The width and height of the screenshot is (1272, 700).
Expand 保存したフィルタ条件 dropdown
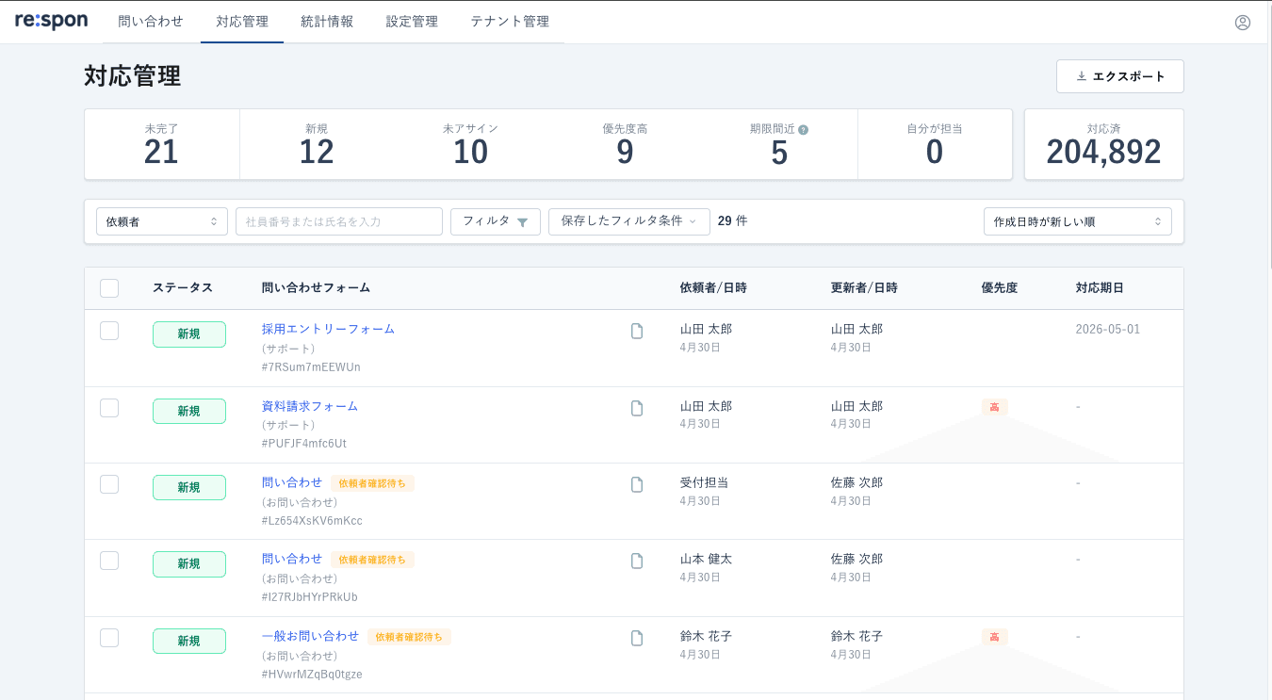pyautogui.click(x=629, y=221)
